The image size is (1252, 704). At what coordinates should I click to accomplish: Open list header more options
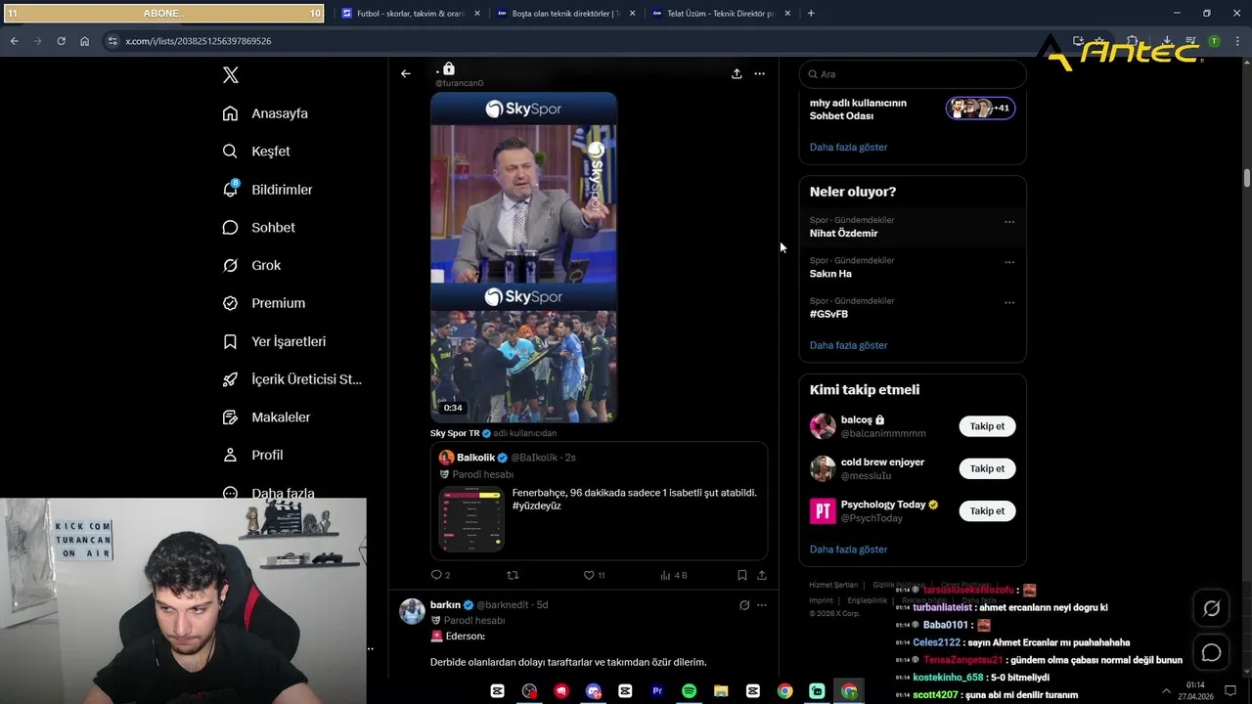[x=759, y=73]
